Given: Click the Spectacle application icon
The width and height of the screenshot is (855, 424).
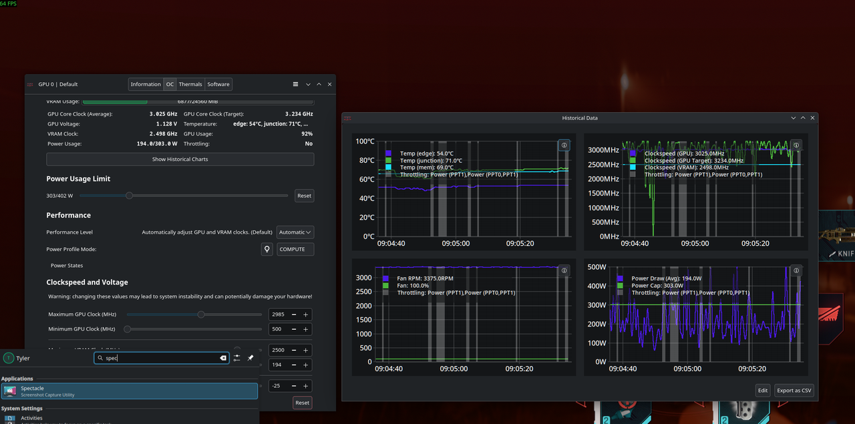Looking at the screenshot, I should coord(10,391).
